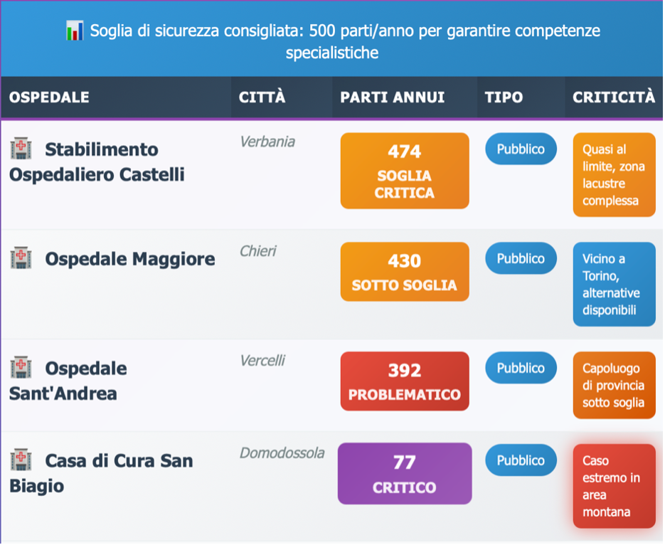Click the TIPO column header
Viewport: 665px width, 545px height.
(504, 97)
